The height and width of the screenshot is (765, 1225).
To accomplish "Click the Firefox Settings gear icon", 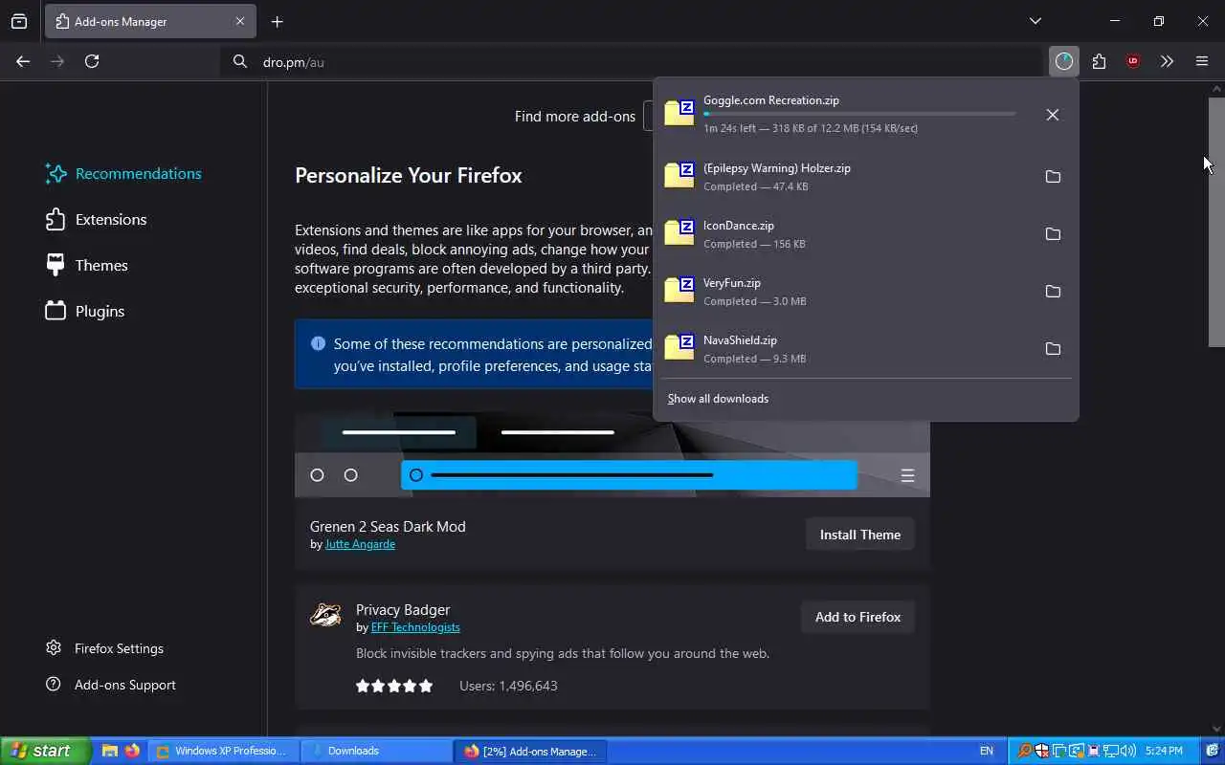I will (x=54, y=648).
